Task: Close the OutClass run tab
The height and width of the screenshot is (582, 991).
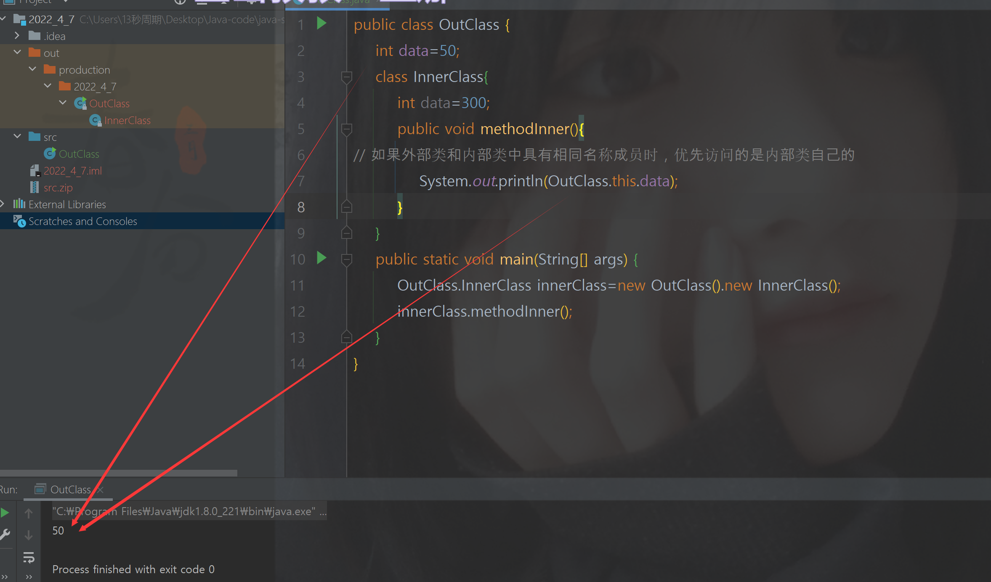Action: 100,489
